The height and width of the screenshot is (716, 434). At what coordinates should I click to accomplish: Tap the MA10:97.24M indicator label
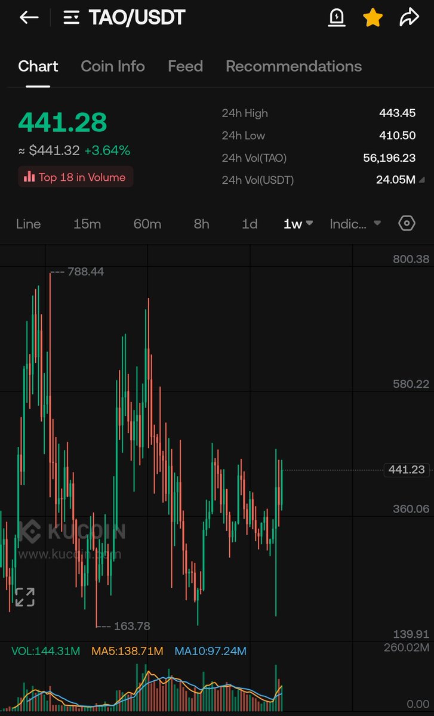click(x=211, y=651)
